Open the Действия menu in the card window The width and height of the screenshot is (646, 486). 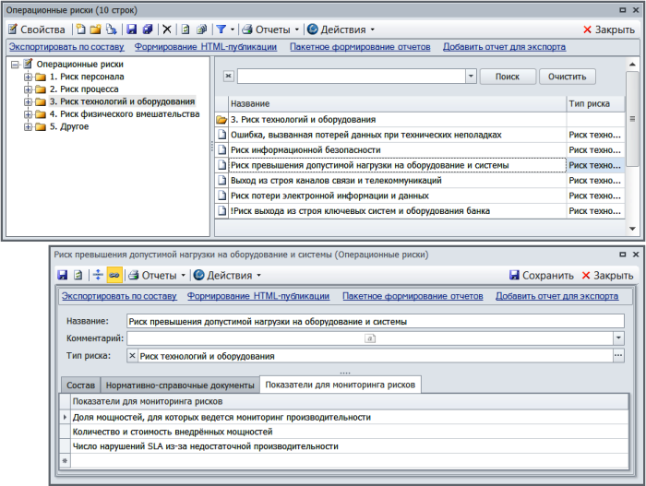pos(227,275)
